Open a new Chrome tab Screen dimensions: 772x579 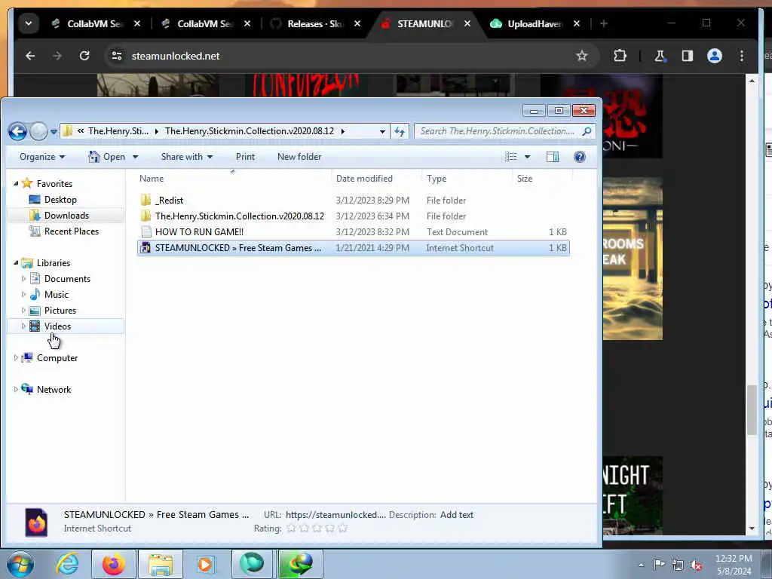604,23
